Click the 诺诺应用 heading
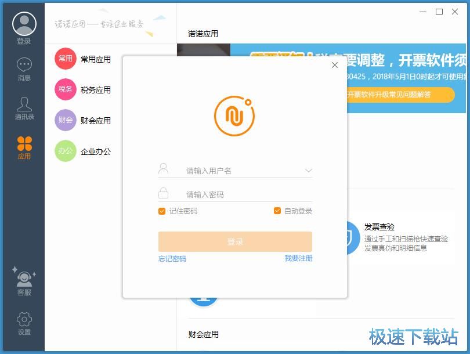This screenshot has height=354, width=470. [203, 34]
